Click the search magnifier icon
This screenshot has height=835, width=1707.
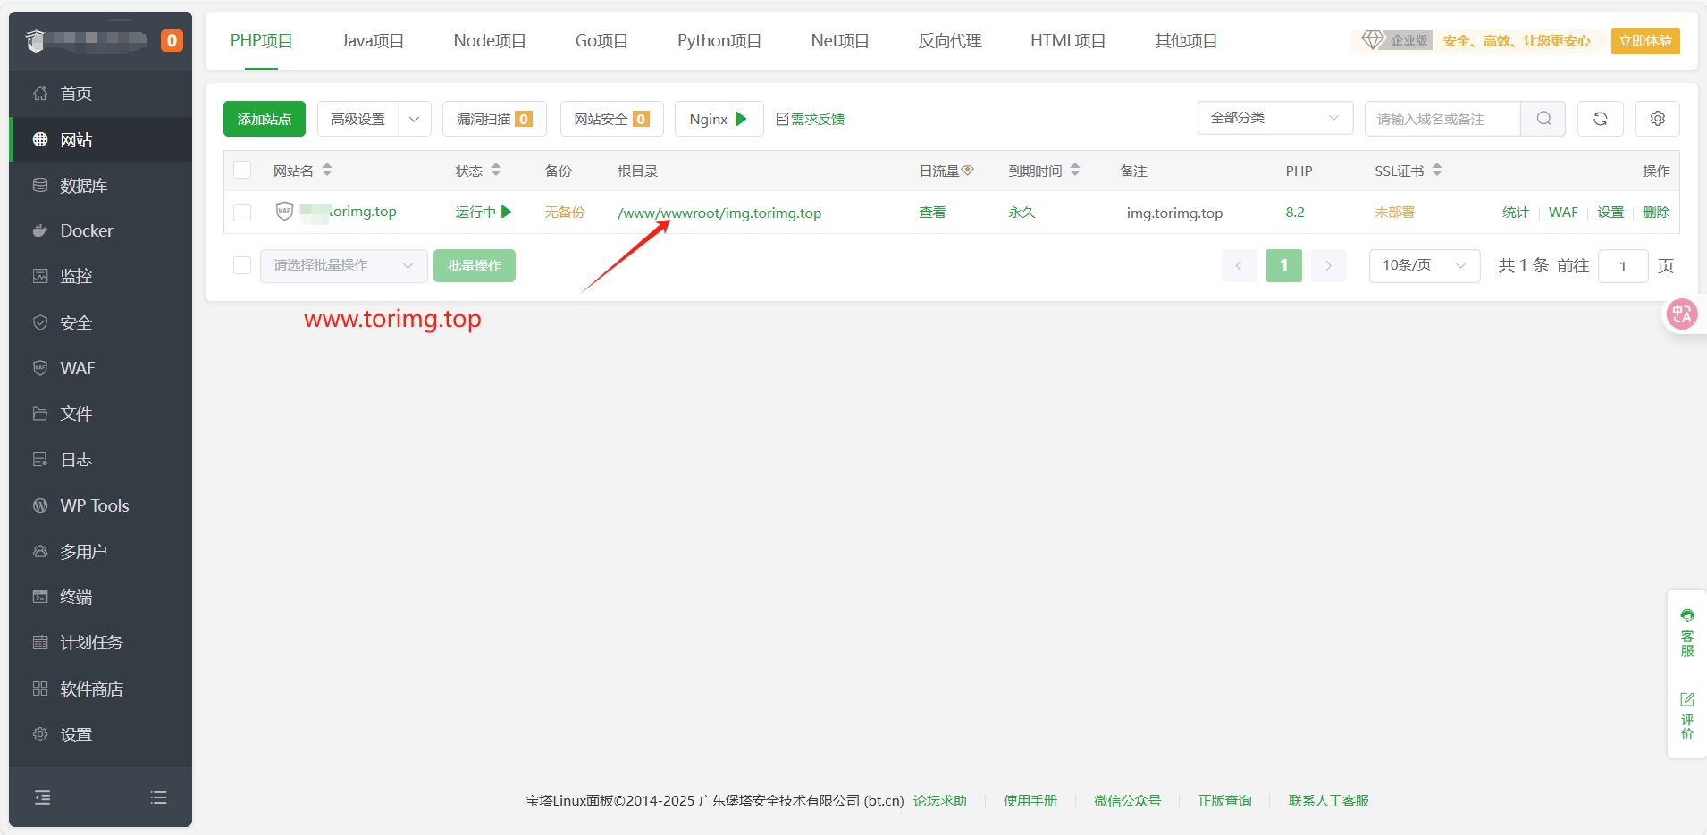click(1543, 118)
